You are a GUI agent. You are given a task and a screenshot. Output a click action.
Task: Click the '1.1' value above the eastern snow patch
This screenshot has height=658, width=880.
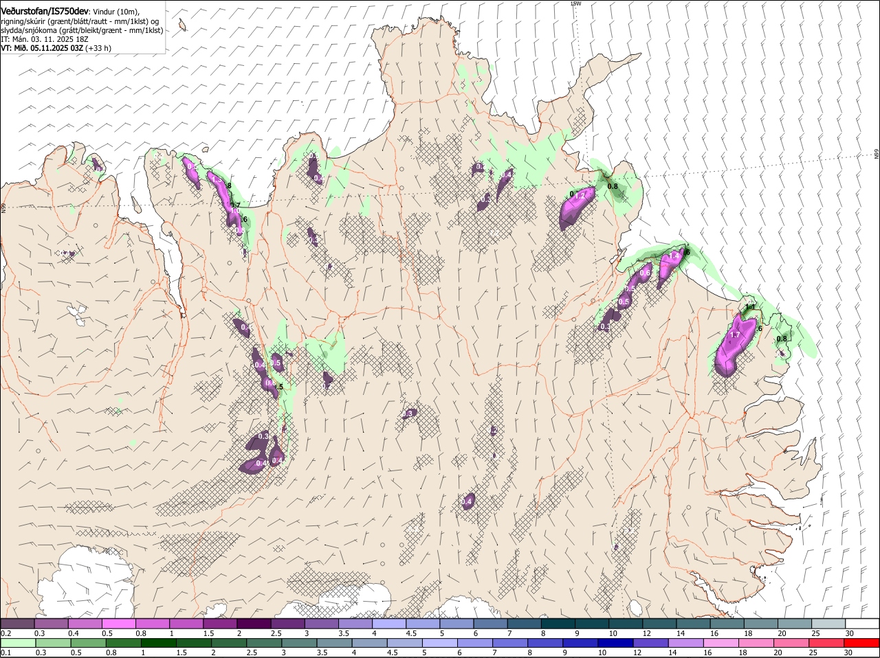coord(751,307)
